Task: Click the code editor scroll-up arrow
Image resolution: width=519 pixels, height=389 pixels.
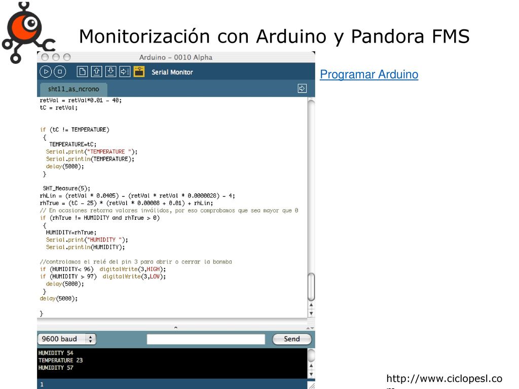Action: pos(311,305)
